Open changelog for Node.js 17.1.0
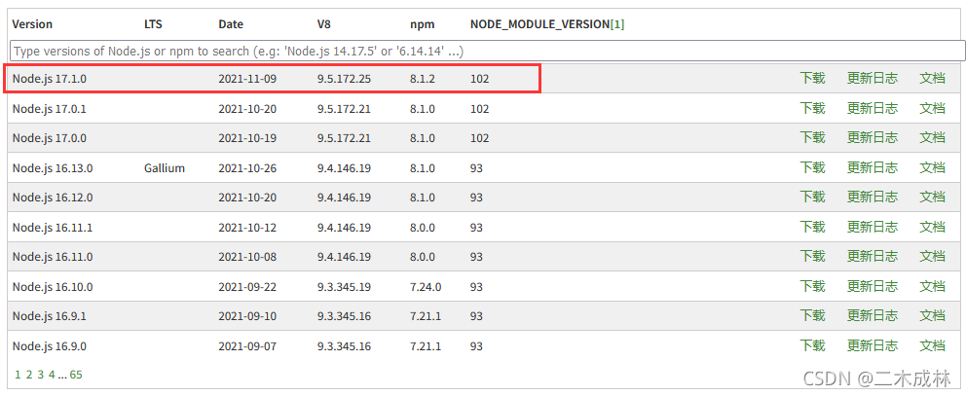Viewport: 966px width, 396px height. click(872, 78)
